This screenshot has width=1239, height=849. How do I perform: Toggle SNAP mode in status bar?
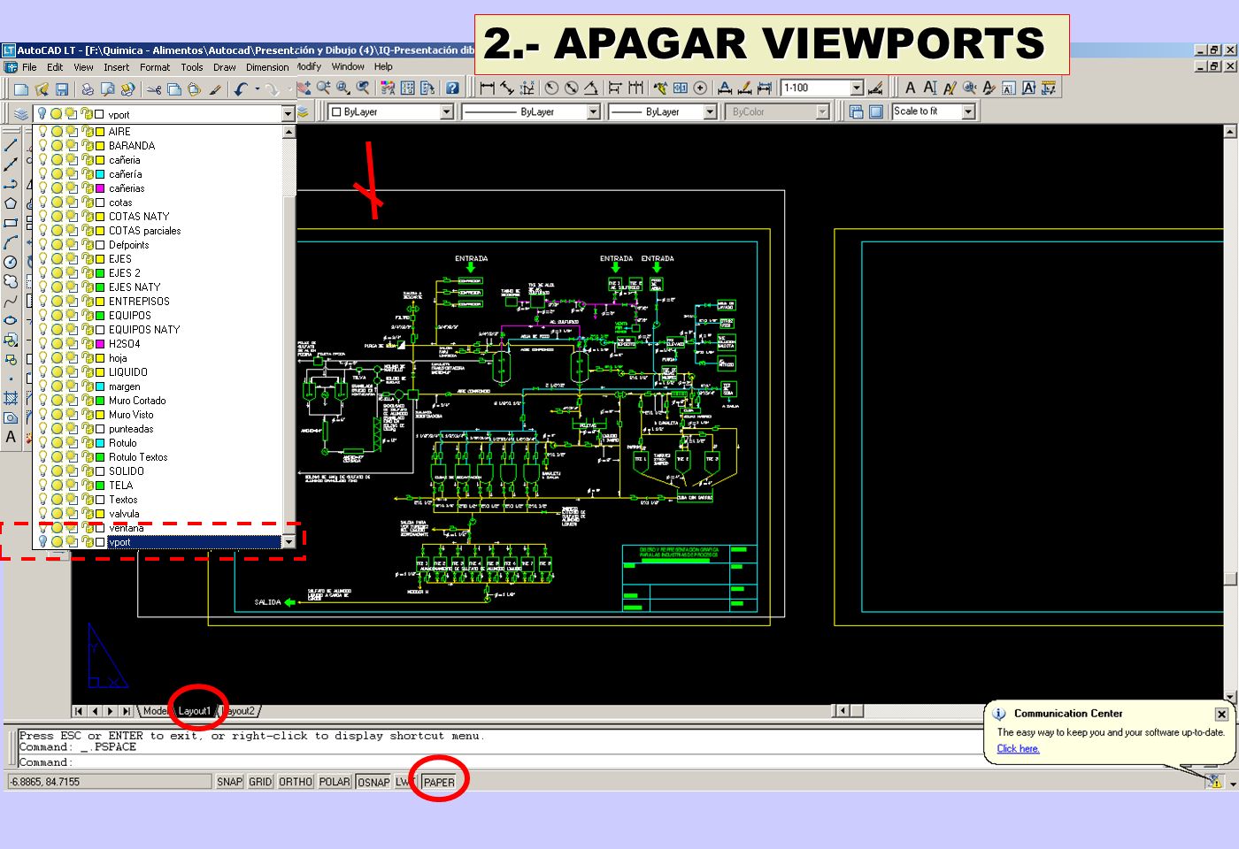229,782
